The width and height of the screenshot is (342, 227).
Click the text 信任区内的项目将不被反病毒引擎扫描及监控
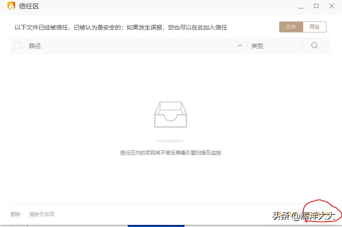[x=171, y=152]
